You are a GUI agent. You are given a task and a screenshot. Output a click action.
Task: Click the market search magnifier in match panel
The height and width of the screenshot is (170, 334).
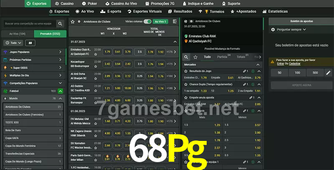pos(187,57)
